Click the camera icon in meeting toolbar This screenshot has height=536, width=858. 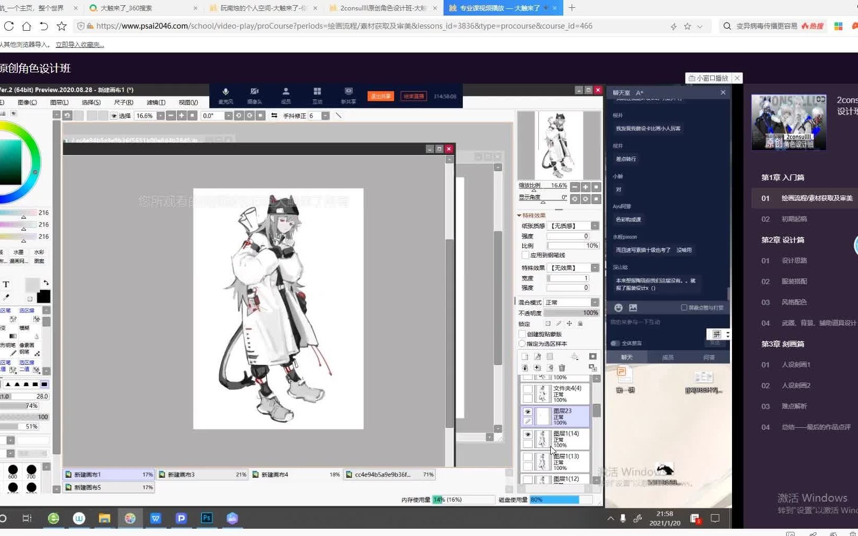click(254, 92)
